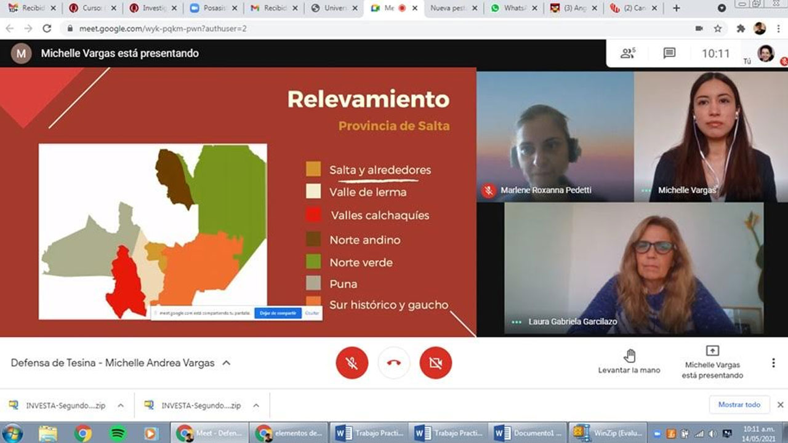Open the participants list icon
The image size is (788, 443).
tap(627, 54)
